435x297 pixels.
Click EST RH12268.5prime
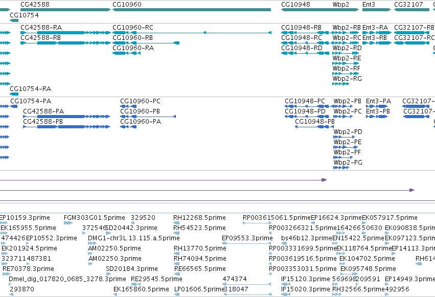[199, 218]
